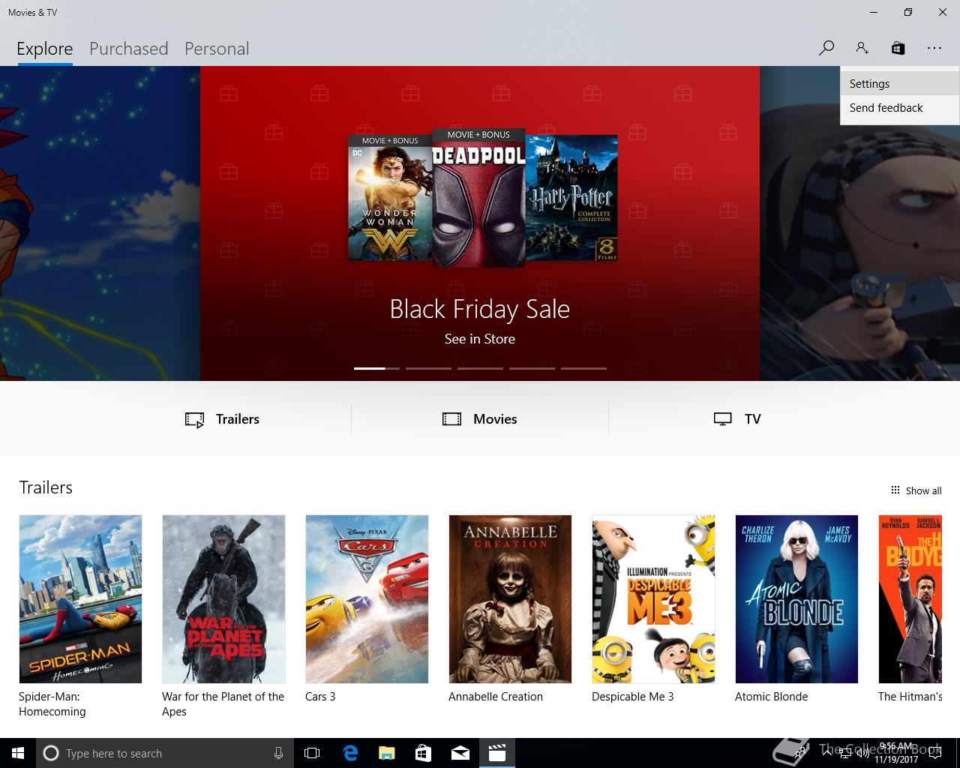Screen dimensions: 960x768
Task: Select Settings from the dropdown menu
Action: [899, 84]
